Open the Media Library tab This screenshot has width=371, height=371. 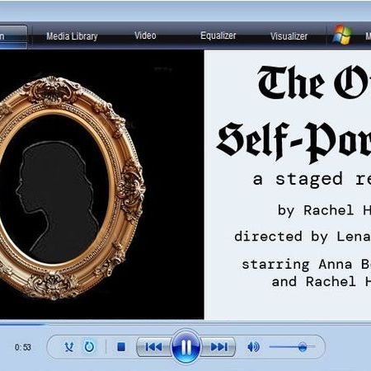tap(72, 36)
